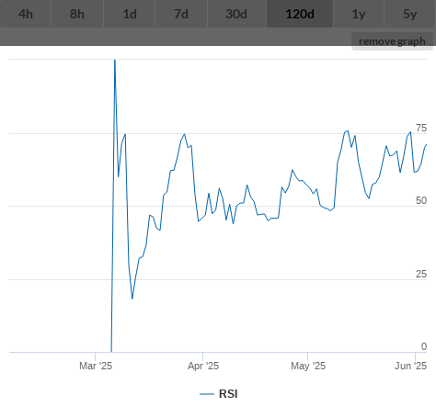Select the 8h time range
Image resolution: width=436 pixels, height=418 pixels.
[x=77, y=14]
